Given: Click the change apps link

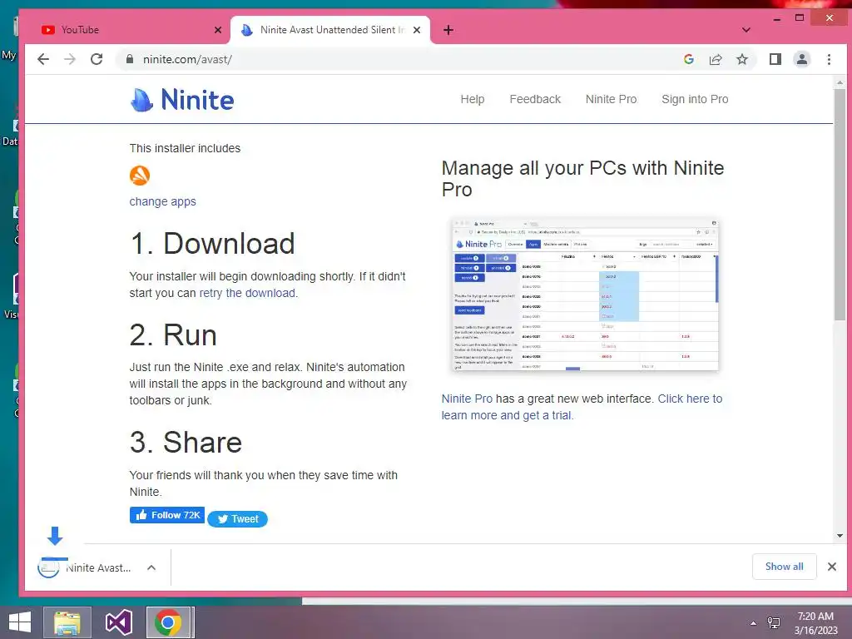Looking at the screenshot, I should click(162, 201).
